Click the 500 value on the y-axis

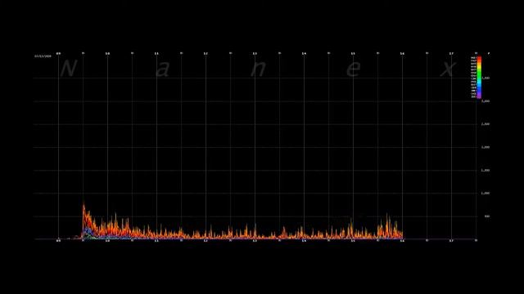click(x=487, y=216)
